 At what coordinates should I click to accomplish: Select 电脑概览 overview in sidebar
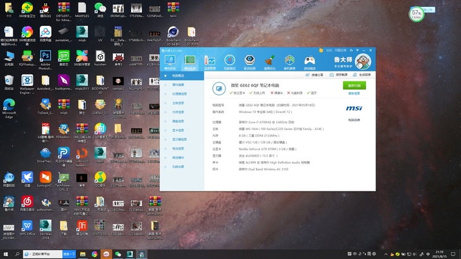pos(182,76)
